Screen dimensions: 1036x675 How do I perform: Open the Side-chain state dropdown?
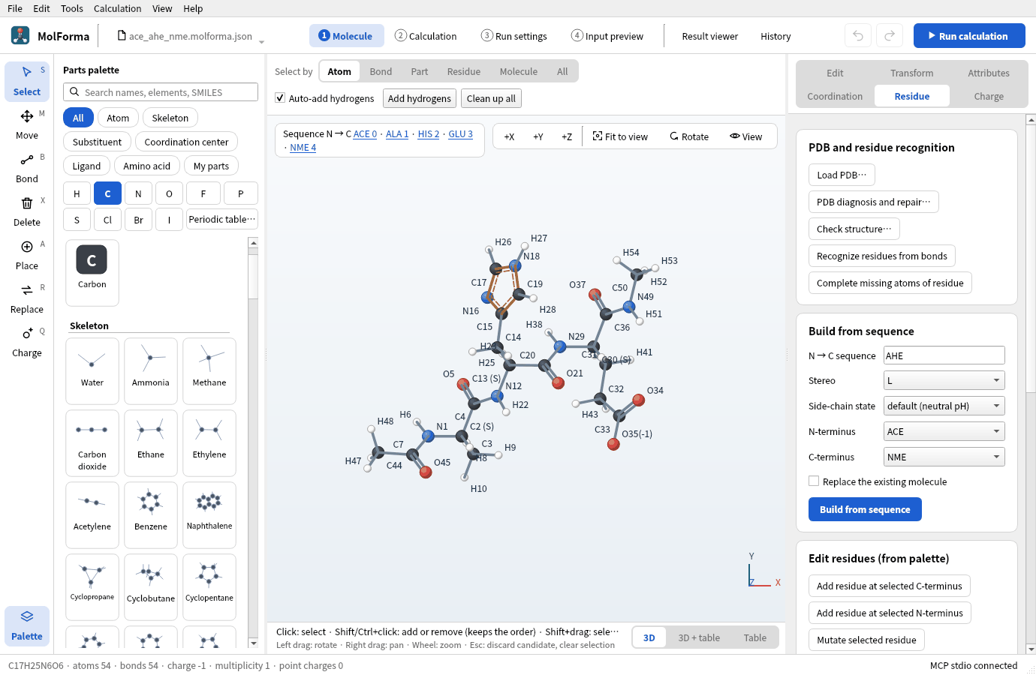click(x=944, y=406)
